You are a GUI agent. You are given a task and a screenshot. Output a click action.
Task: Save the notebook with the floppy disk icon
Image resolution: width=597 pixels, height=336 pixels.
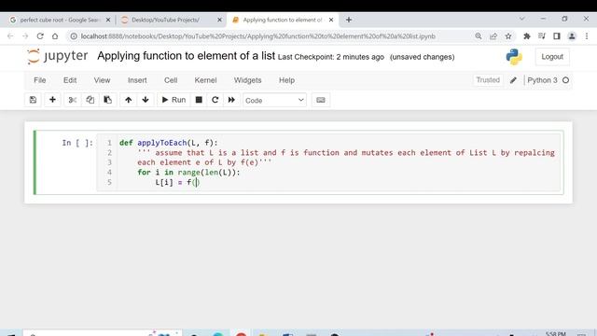(x=34, y=100)
